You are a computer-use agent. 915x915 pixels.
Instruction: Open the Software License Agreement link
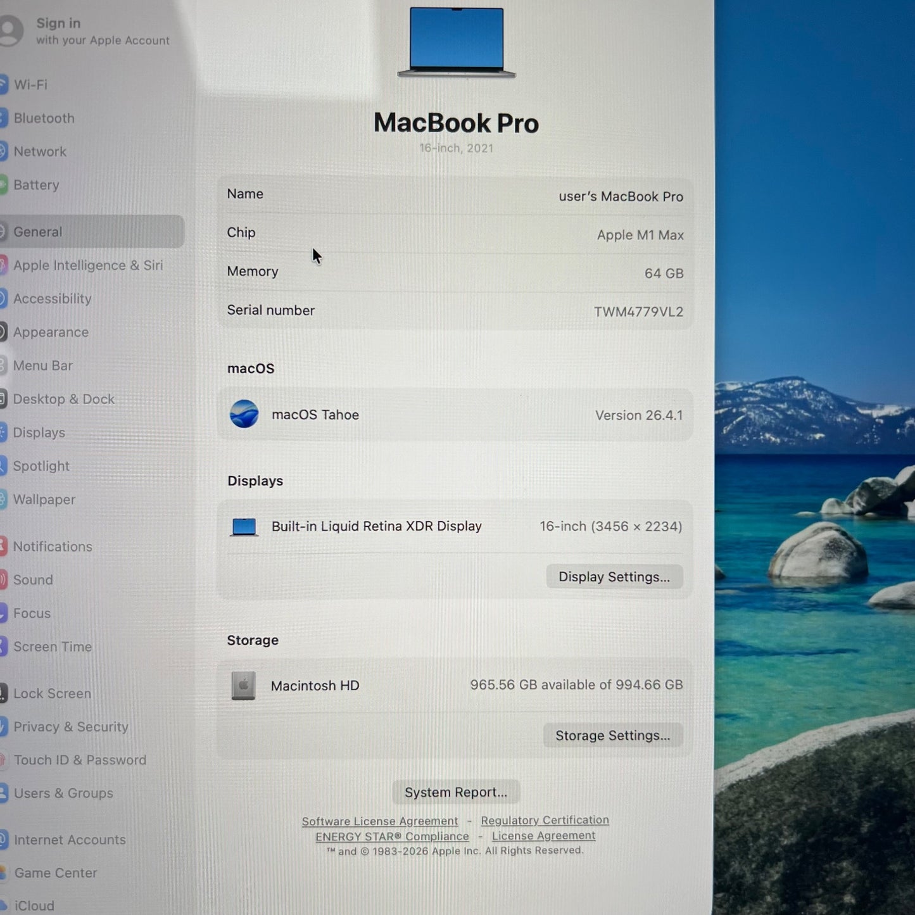380,821
